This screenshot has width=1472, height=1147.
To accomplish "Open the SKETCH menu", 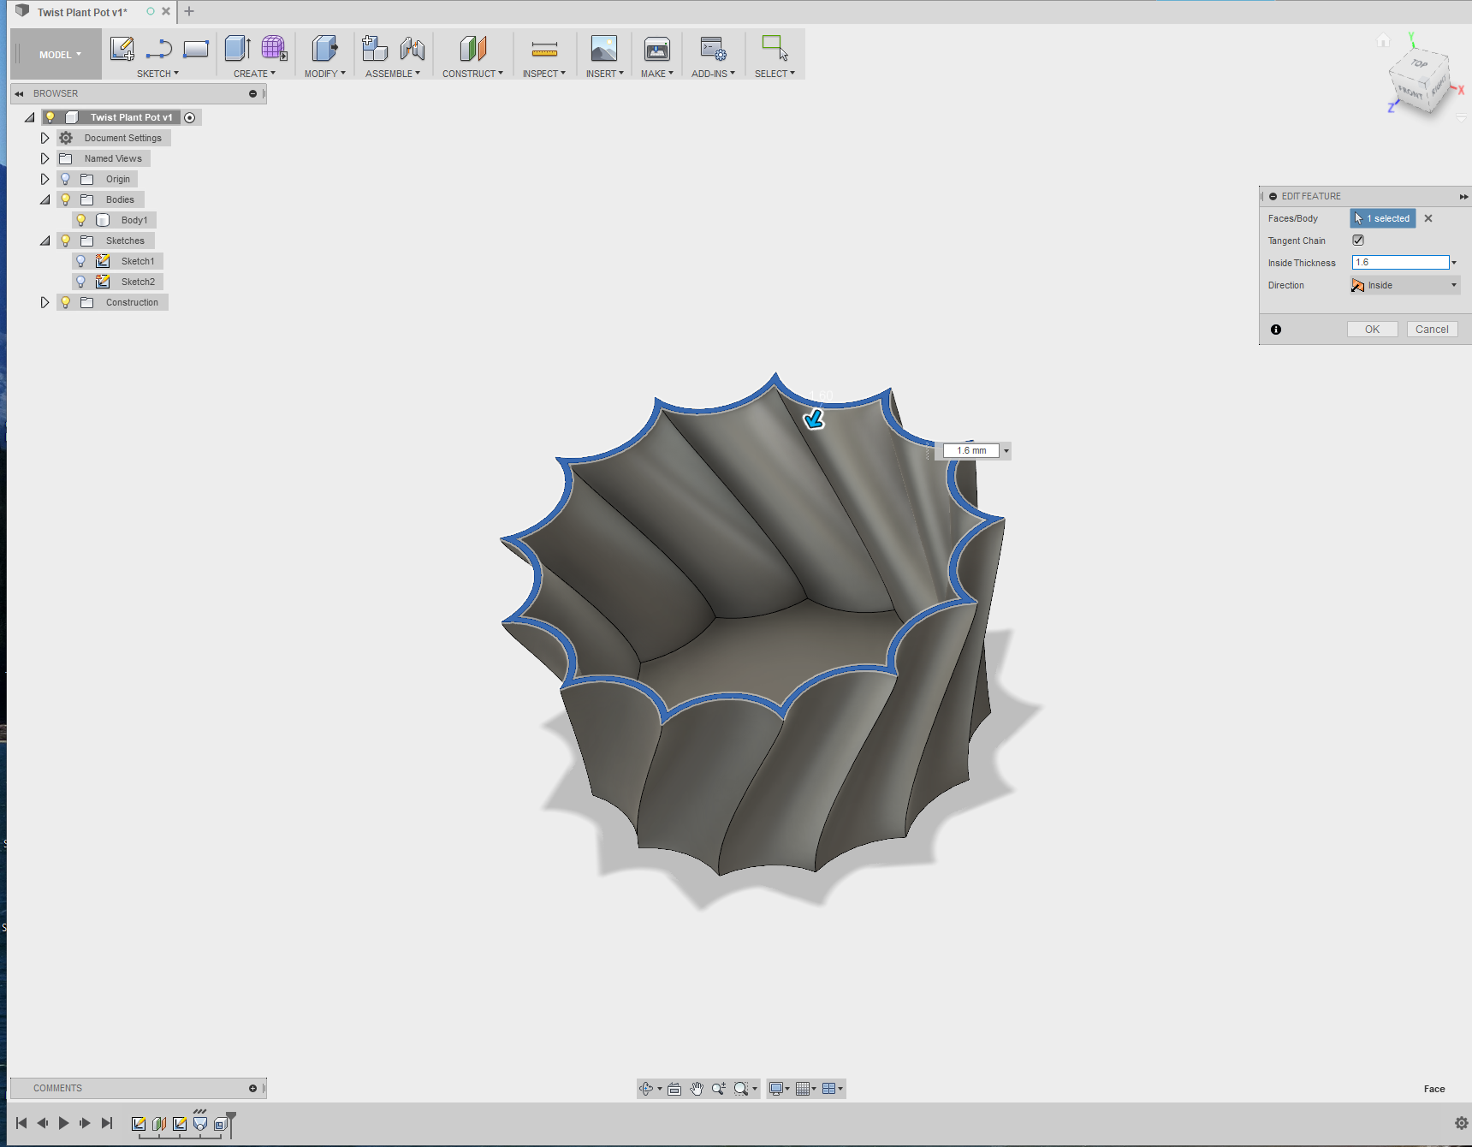I will [x=158, y=74].
